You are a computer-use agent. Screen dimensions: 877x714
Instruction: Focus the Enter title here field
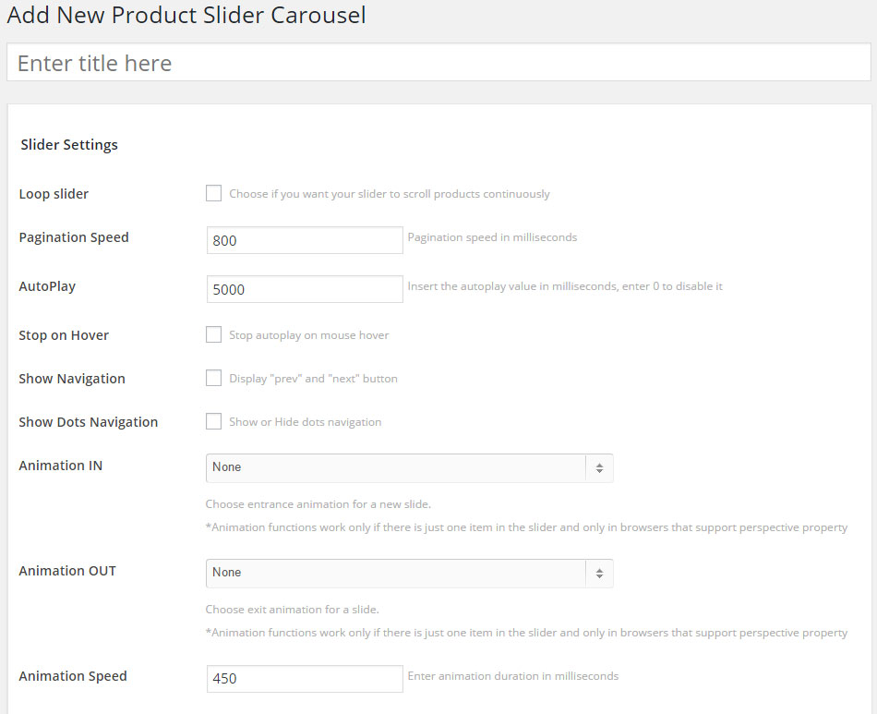pyautogui.click(x=438, y=63)
